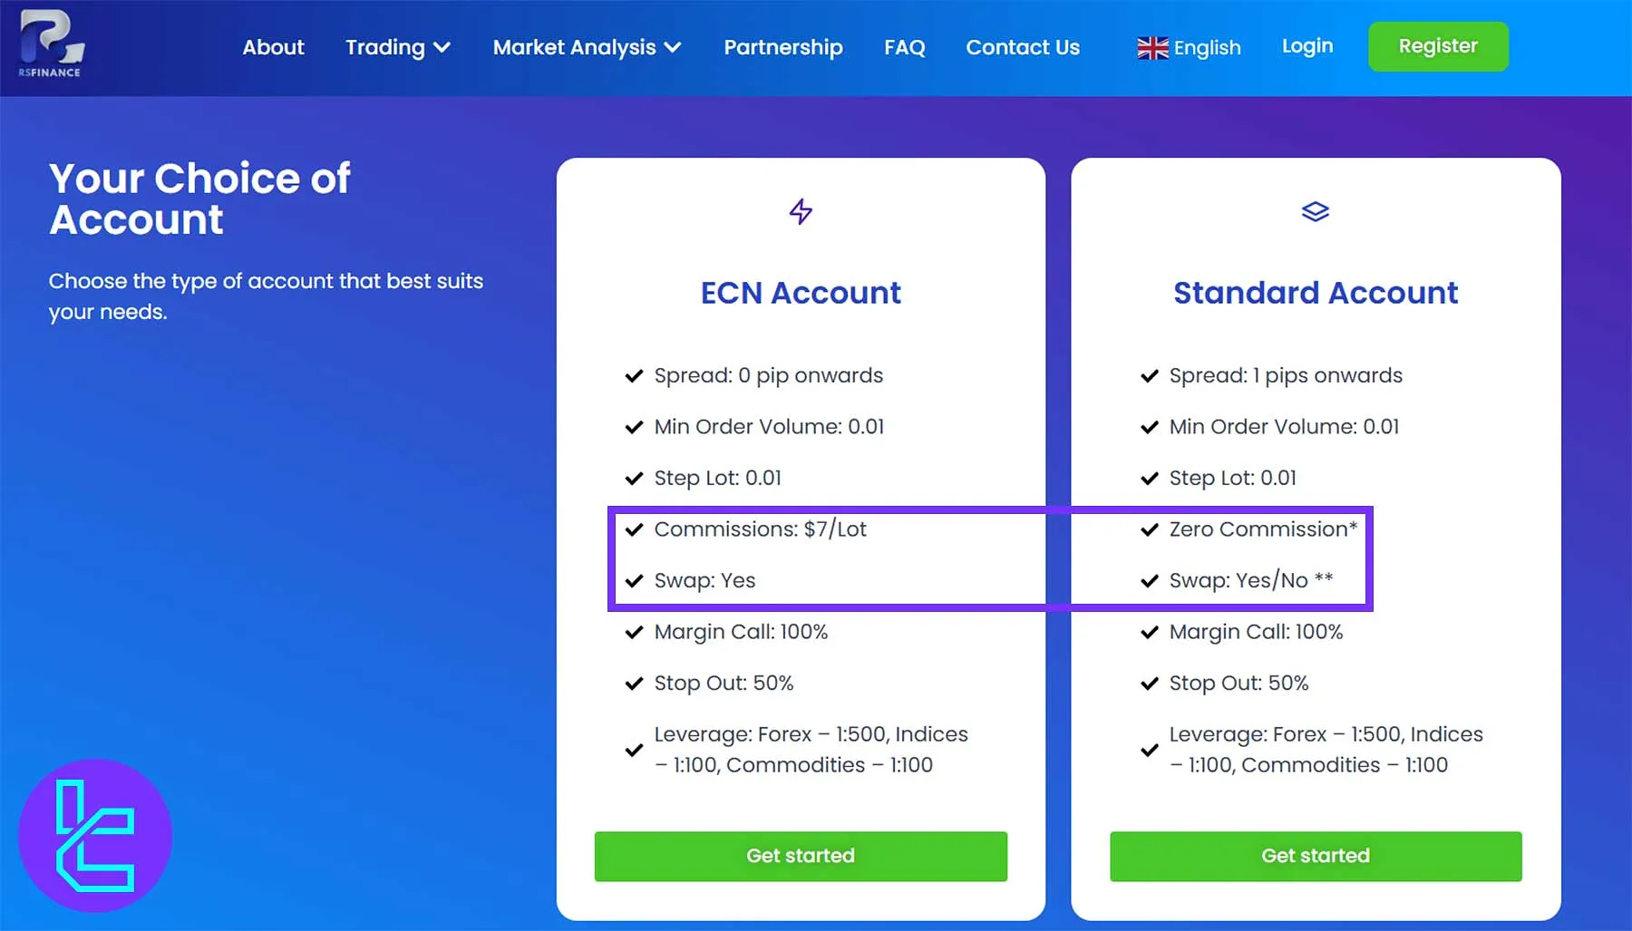Click the lightning bolt icon above ECN Account
The image size is (1632, 931).
pos(801,212)
